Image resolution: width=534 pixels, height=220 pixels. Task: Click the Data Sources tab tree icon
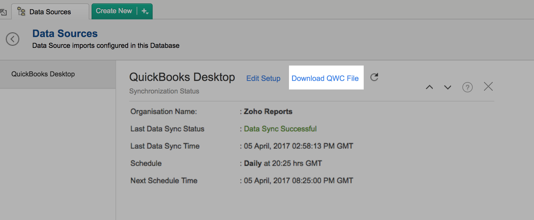pos(21,11)
